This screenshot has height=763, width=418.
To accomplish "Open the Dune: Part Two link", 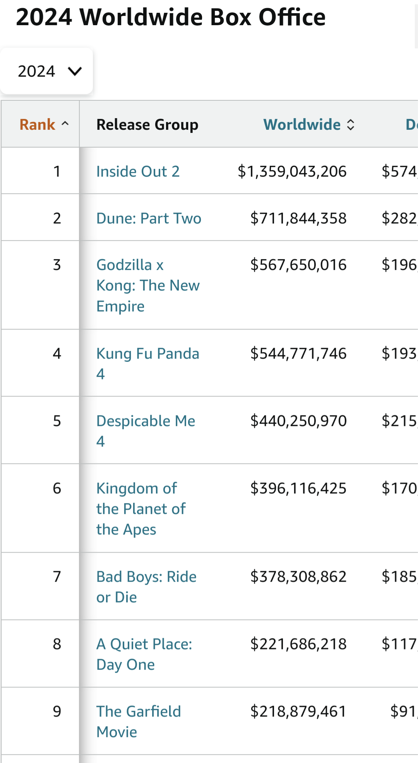I will (149, 218).
